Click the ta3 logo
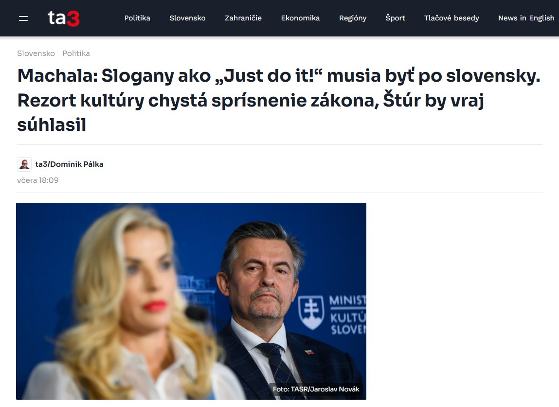The width and height of the screenshot is (559, 407). [63, 18]
